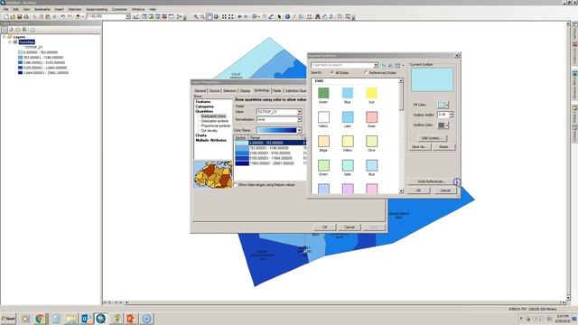Open the Normalization dropdown
The image size is (578, 325).
[x=299, y=119]
